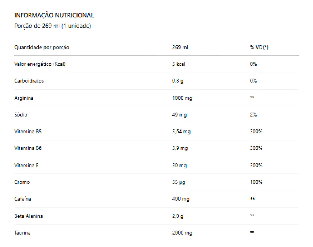
Task: Click the INFORMAÇÃO NUTRICIONAL heading
Action: [x=54, y=15]
